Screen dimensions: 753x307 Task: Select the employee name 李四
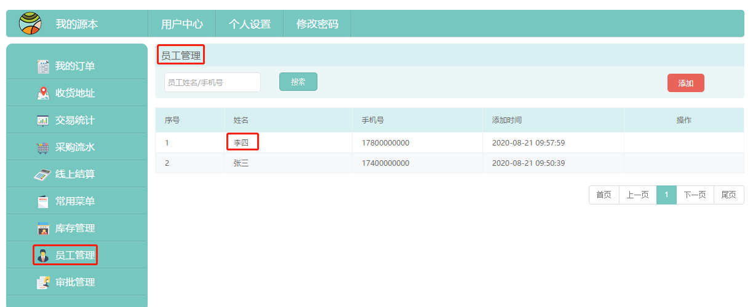point(241,142)
